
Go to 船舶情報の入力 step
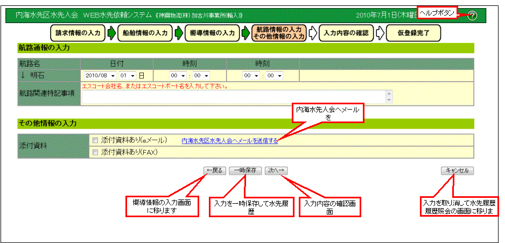(x=145, y=33)
